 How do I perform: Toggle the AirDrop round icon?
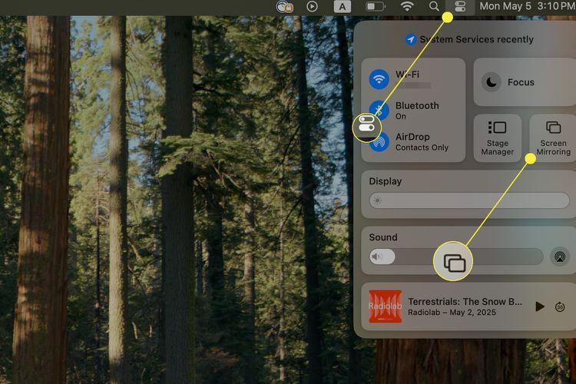coord(379,142)
